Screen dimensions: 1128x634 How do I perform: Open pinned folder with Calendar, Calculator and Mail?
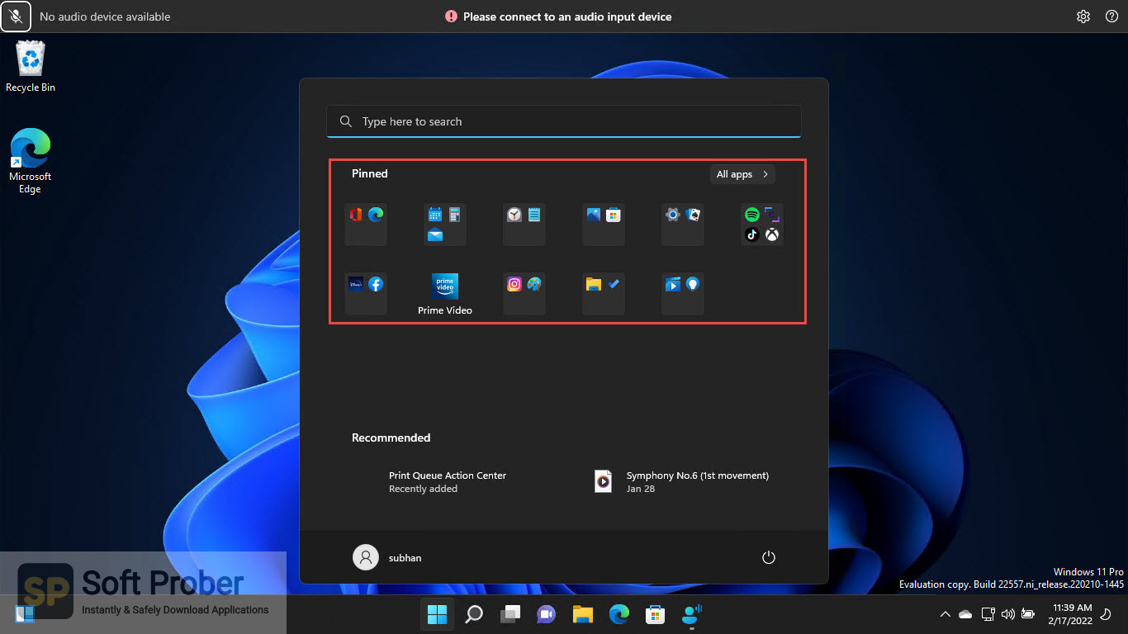(445, 225)
